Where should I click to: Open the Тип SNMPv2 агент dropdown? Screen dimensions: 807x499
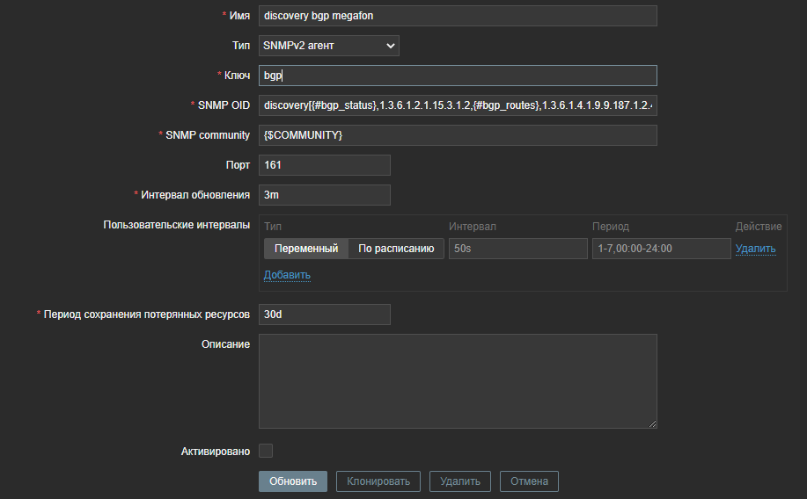pyautogui.click(x=329, y=46)
